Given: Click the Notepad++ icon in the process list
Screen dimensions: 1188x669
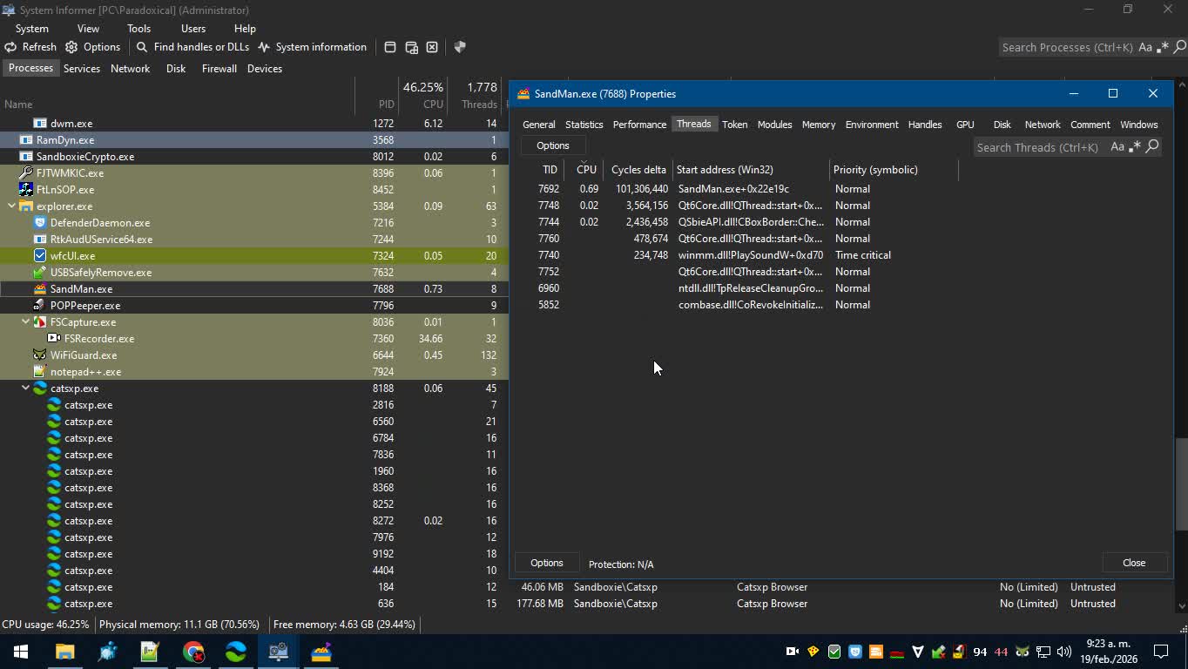Looking at the screenshot, I should click(39, 372).
